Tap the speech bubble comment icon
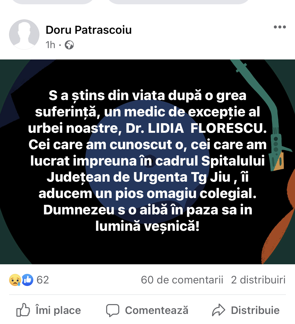295x324 pixels. tap(112, 310)
